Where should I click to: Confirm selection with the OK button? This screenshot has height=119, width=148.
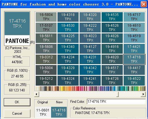coord(17,102)
